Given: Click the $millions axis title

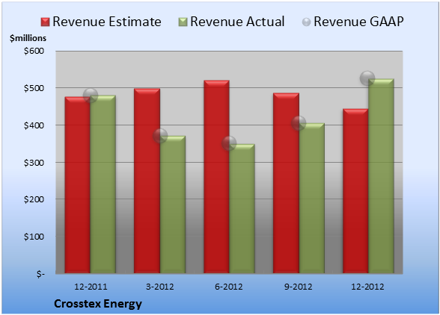Looking at the screenshot, I should 28,38.
